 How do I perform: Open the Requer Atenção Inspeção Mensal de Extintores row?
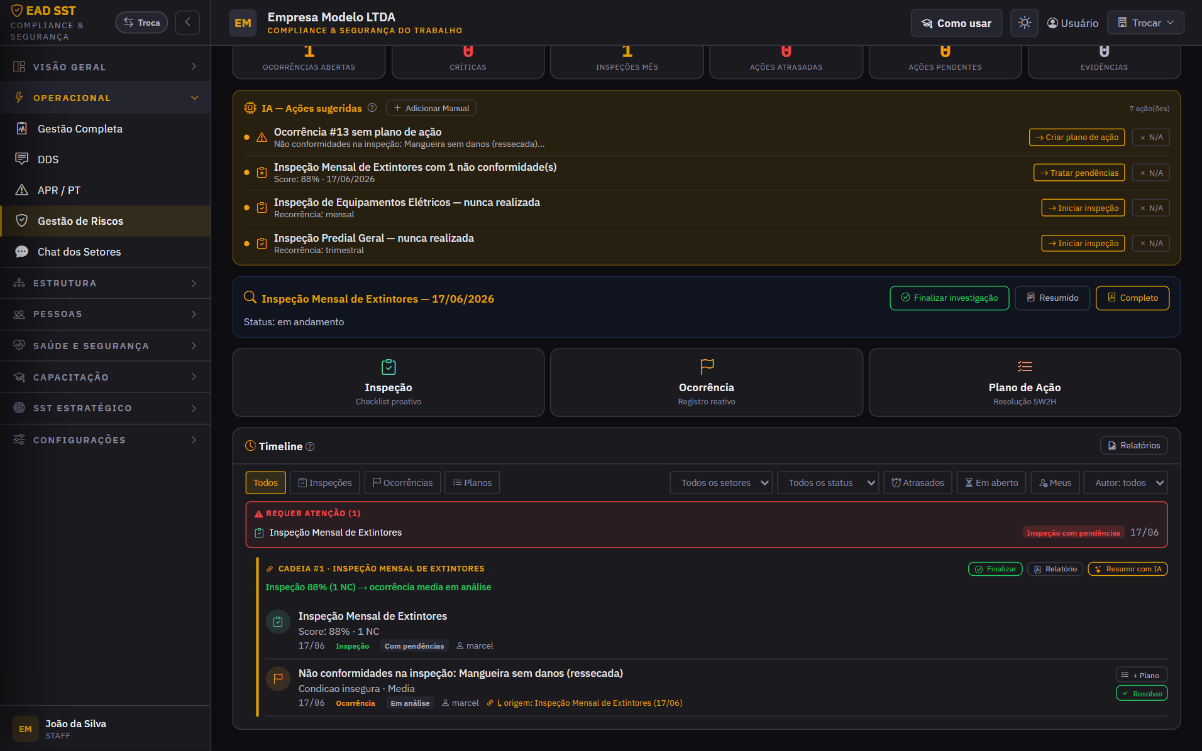707,532
